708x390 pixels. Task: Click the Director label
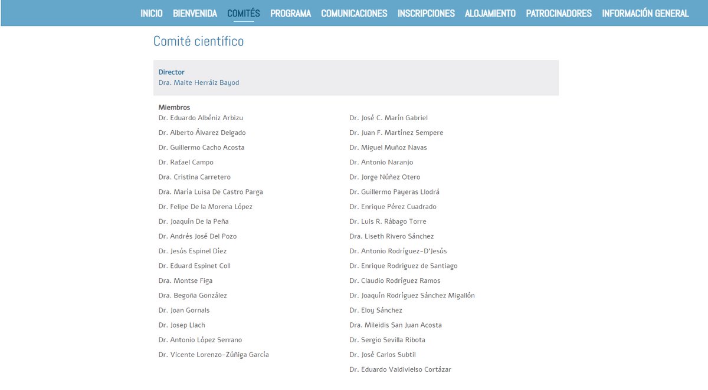pyautogui.click(x=171, y=72)
